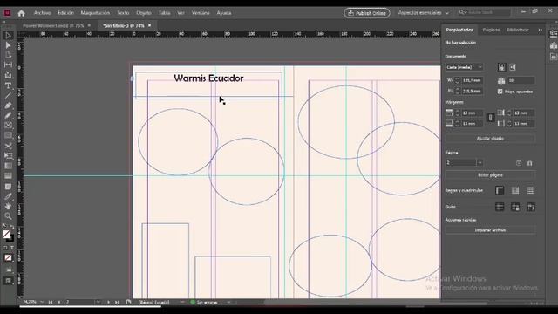Click the Importar archivo button
The width and height of the screenshot is (558, 314).
click(x=490, y=230)
